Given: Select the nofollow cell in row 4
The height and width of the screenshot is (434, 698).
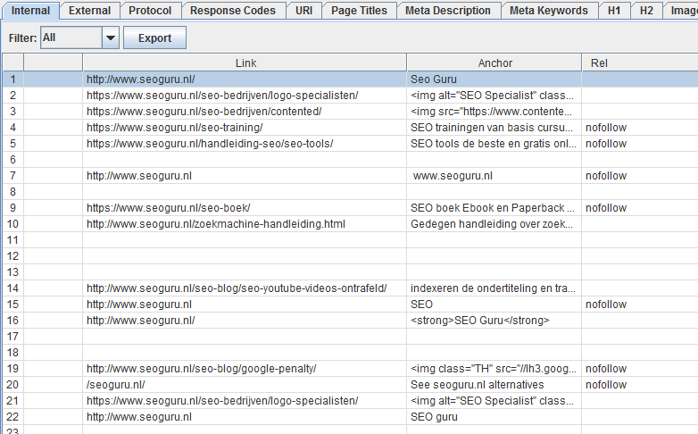Looking at the screenshot, I should click(640, 128).
